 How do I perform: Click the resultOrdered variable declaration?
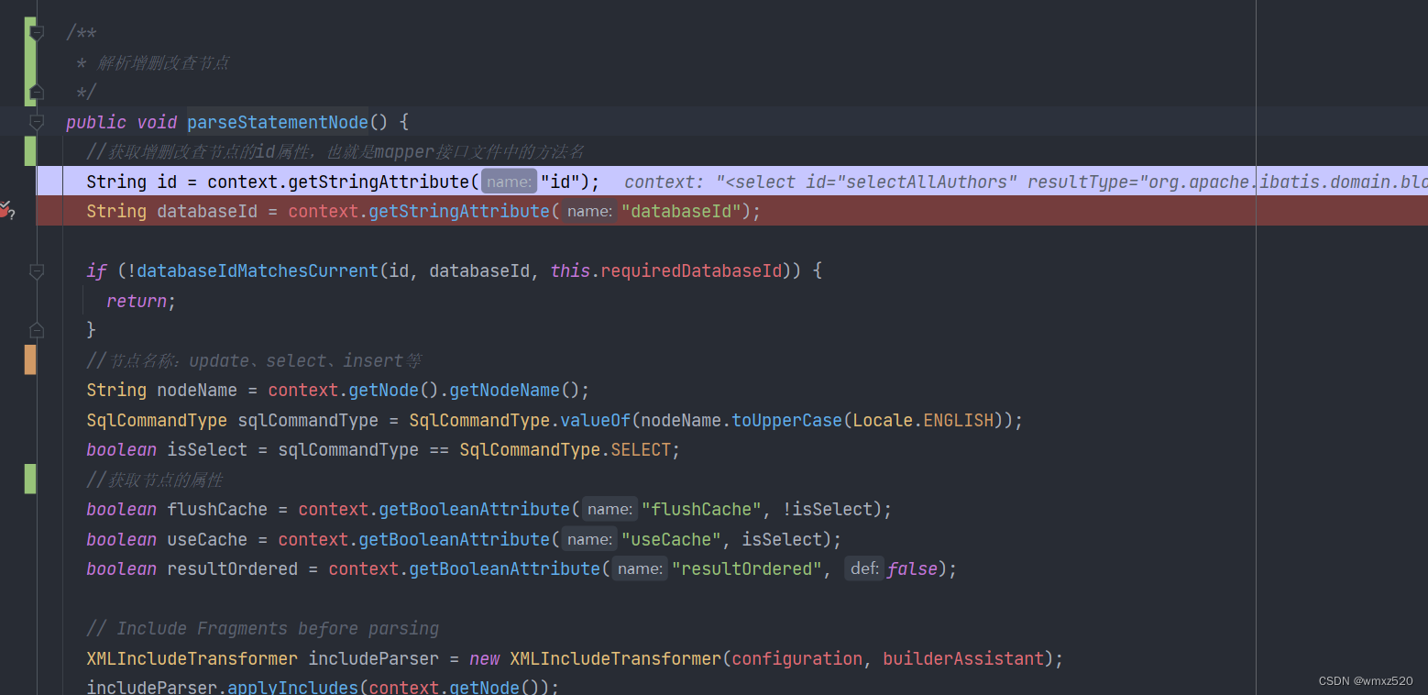(x=232, y=568)
